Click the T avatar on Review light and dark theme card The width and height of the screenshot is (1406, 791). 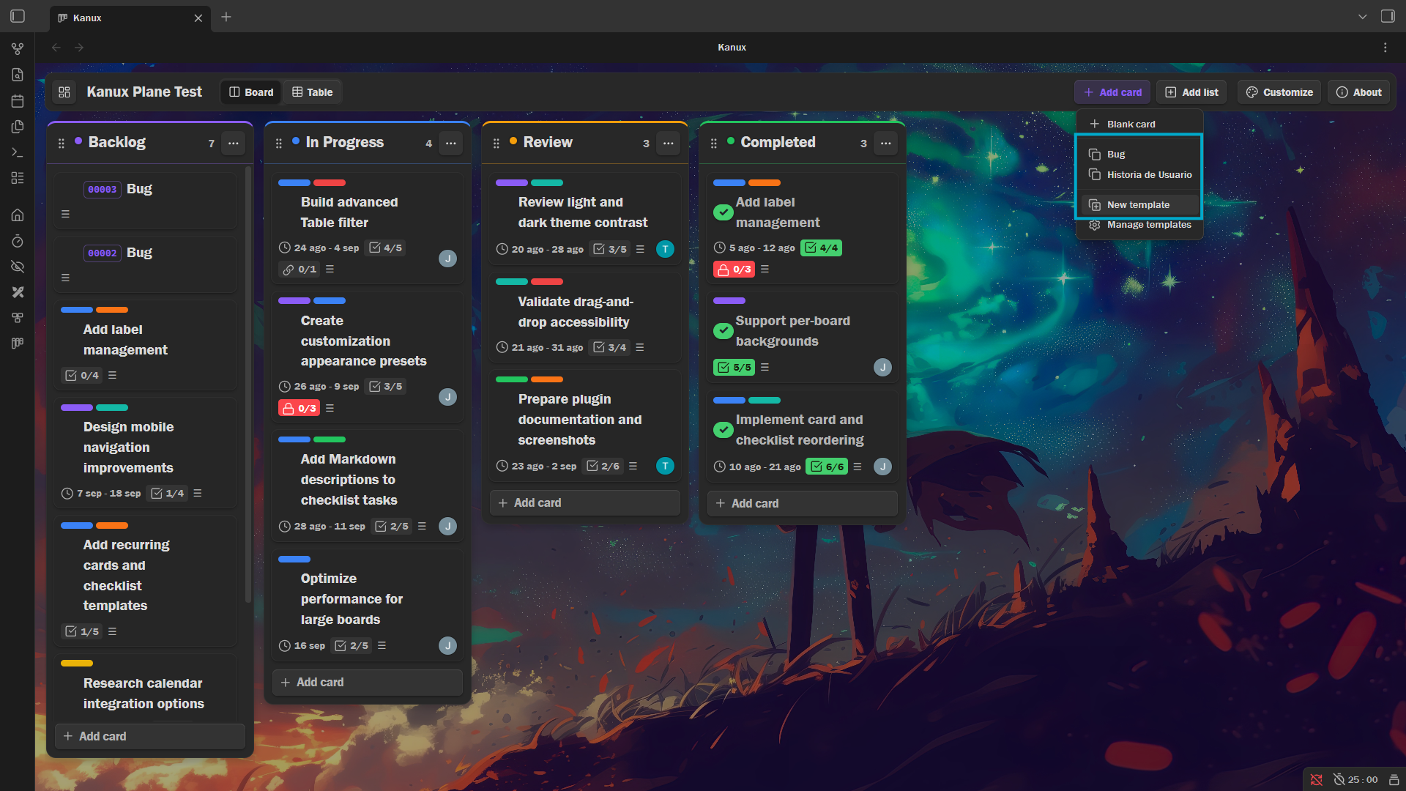pos(665,249)
